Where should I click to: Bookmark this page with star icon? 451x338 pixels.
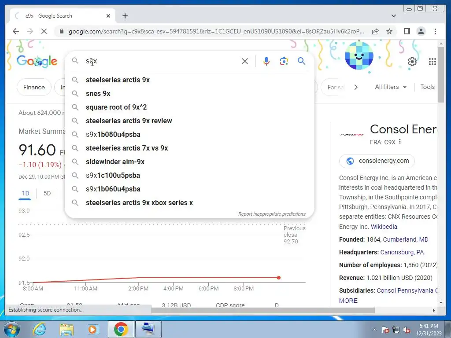click(x=389, y=31)
